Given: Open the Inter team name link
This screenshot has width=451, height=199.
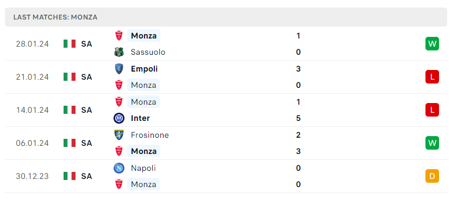Looking at the screenshot, I should tap(140, 118).
